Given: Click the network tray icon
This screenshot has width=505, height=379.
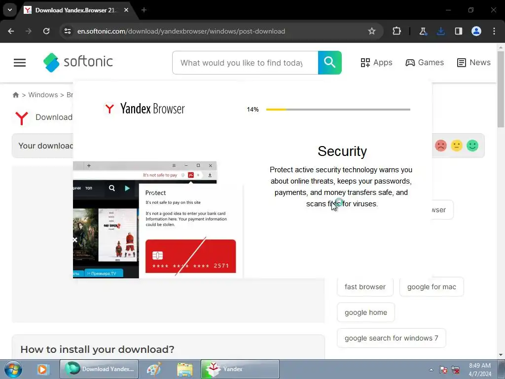Looking at the screenshot, I should tap(455, 370).
